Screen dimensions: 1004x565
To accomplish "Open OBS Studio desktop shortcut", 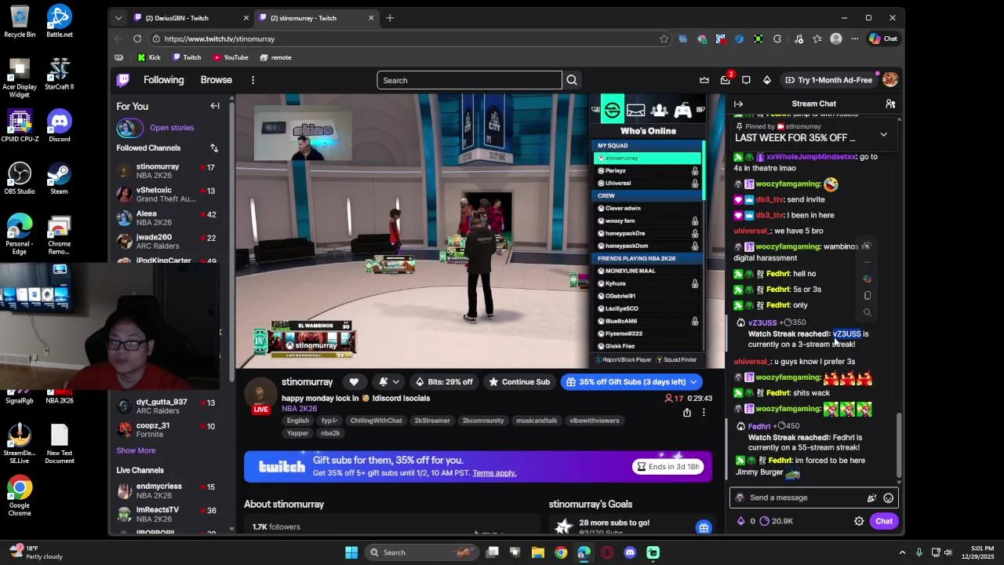I will [20, 178].
